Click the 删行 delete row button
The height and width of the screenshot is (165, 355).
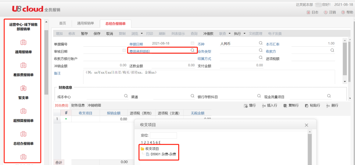(332, 106)
